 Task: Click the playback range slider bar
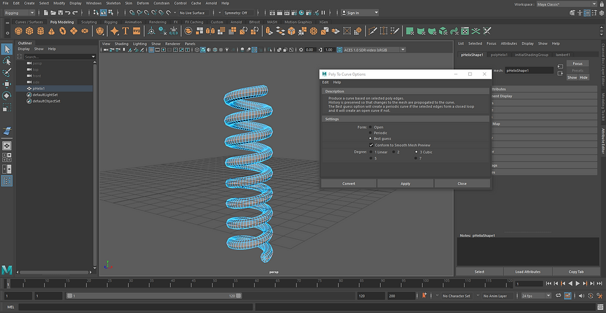[x=154, y=296]
